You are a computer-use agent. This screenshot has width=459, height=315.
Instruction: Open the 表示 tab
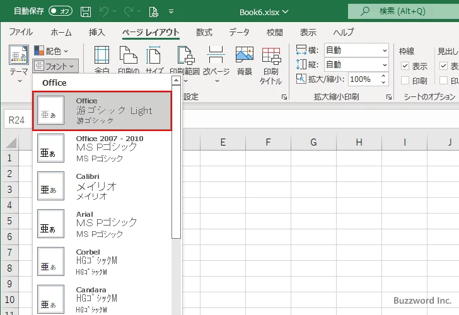(x=308, y=32)
